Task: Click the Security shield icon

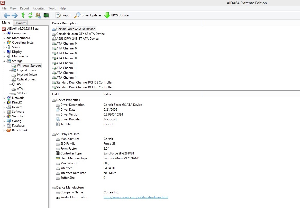Action: (8, 116)
